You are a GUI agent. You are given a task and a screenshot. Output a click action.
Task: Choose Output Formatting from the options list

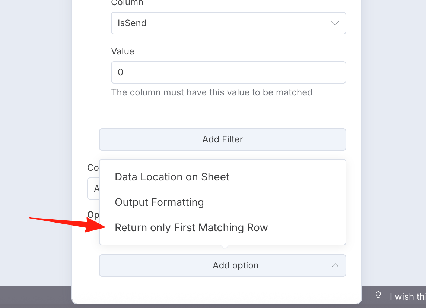pos(159,202)
